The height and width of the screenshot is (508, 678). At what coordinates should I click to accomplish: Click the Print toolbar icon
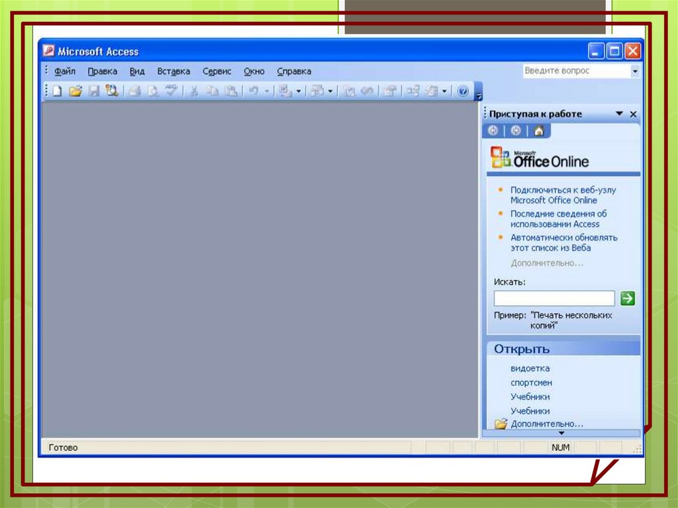click(x=135, y=91)
